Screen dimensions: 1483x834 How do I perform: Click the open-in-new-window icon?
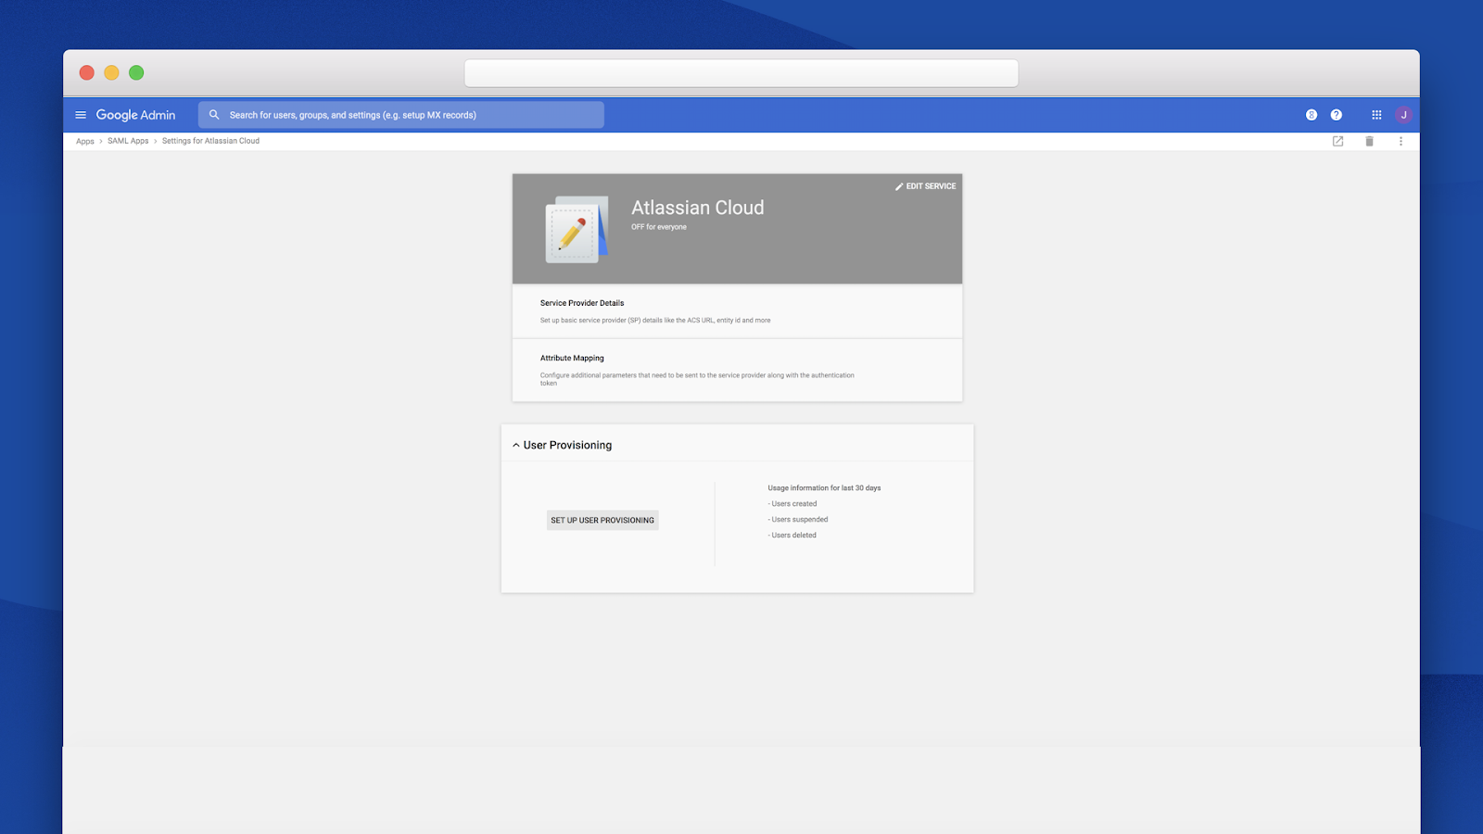click(1337, 141)
